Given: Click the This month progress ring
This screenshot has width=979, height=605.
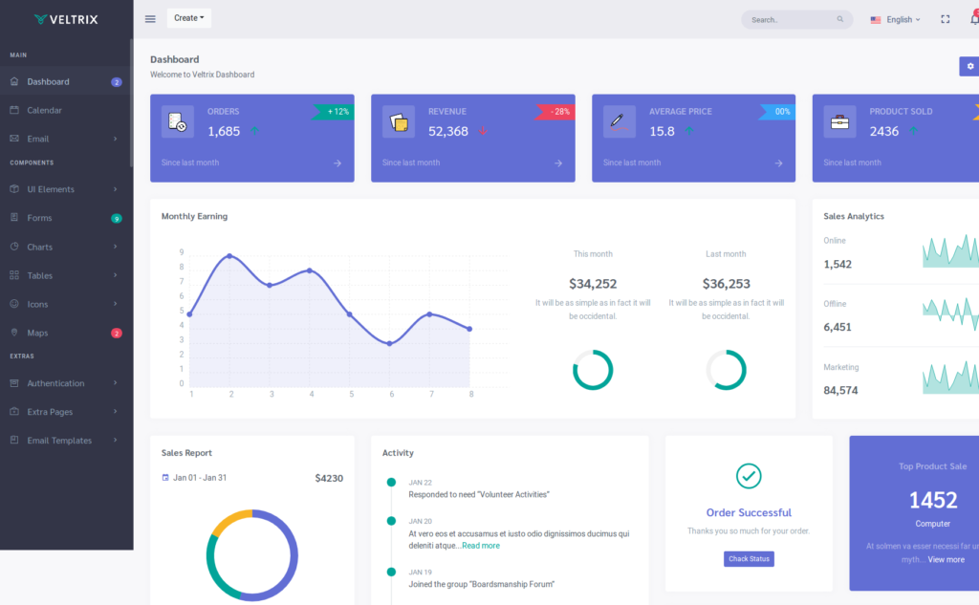Looking at the screenshot, I should [593, 370].
